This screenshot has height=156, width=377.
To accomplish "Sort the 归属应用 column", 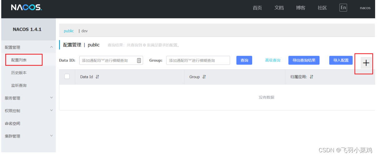I will click(311, 77).
